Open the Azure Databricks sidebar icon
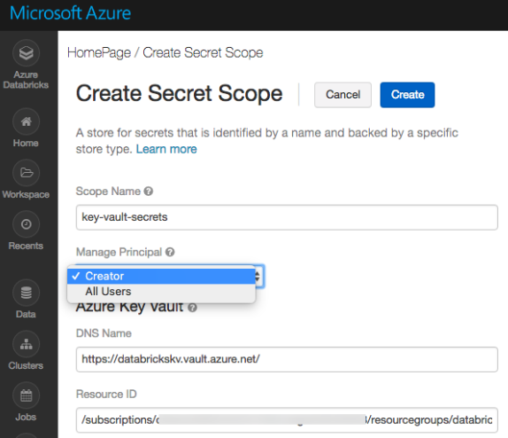This screenshot has width=508, height=438. click(26, 53)
